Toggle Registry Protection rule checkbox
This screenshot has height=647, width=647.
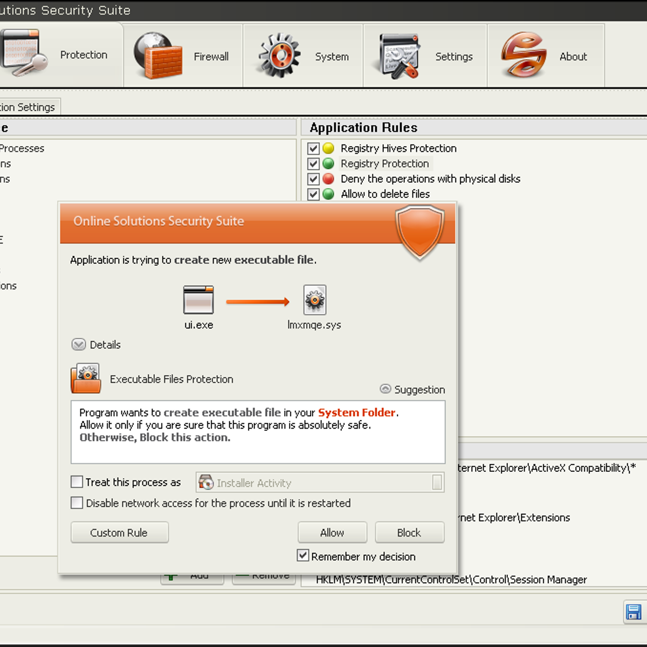tap(313, 163)
